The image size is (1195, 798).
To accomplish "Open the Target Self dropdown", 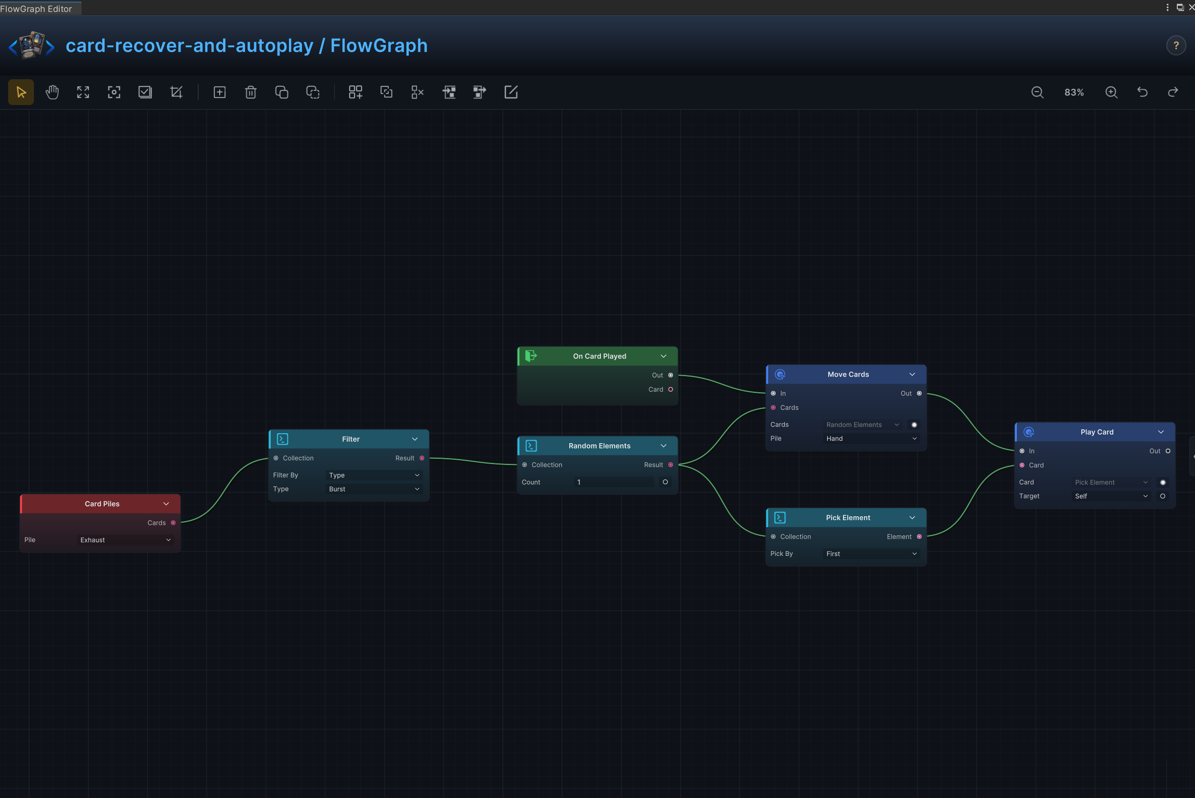I will pyautogui.click(x=1111, y=496).
